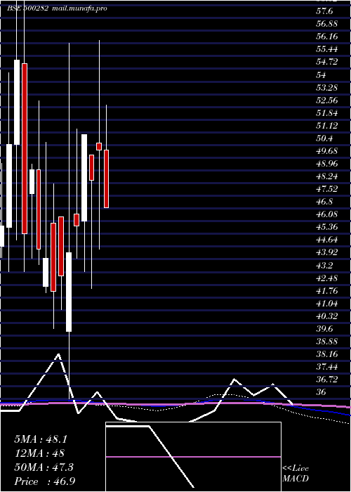Click the 46.08 price axis label
Viewport: 351px width, 492px height.
click(x=327, y=214)
